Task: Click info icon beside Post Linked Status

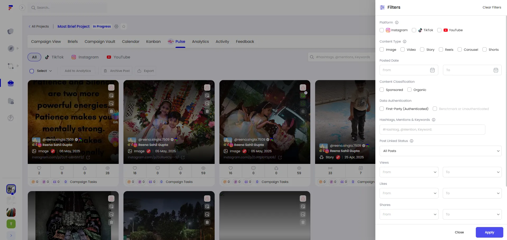Action: pyautogui.click(x=412, y=141)
